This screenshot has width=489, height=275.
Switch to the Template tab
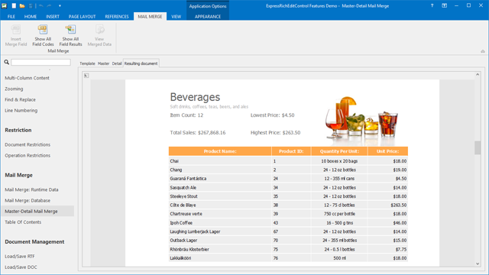point(87,63)
